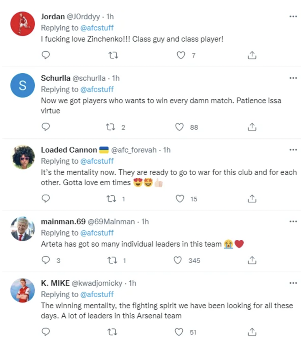Like mainman.69's tweet with 345 likes
301x341 pixels.
[x=178, y=260]
